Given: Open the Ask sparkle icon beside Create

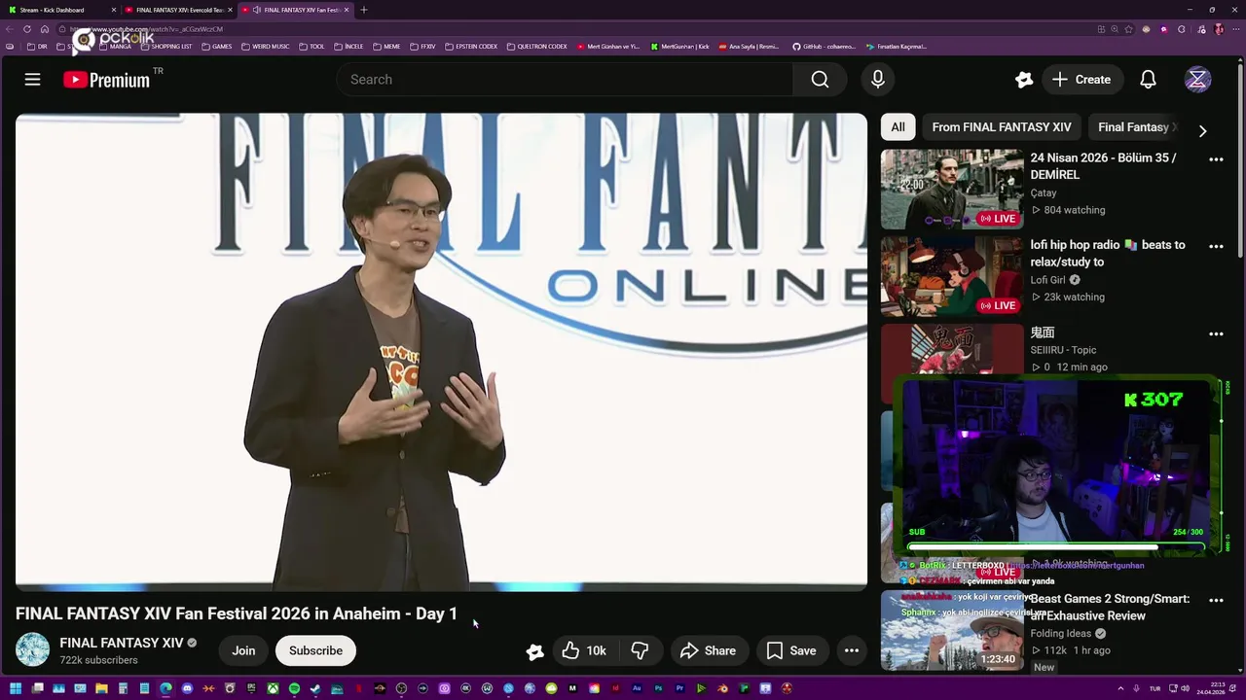Looking at the screenshot, I should click(x=1024, y=80).
